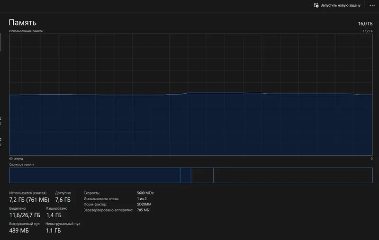
Task: Click the Выделено 11,6/26,7 ГБ value
Action: (x=25, y=215)
